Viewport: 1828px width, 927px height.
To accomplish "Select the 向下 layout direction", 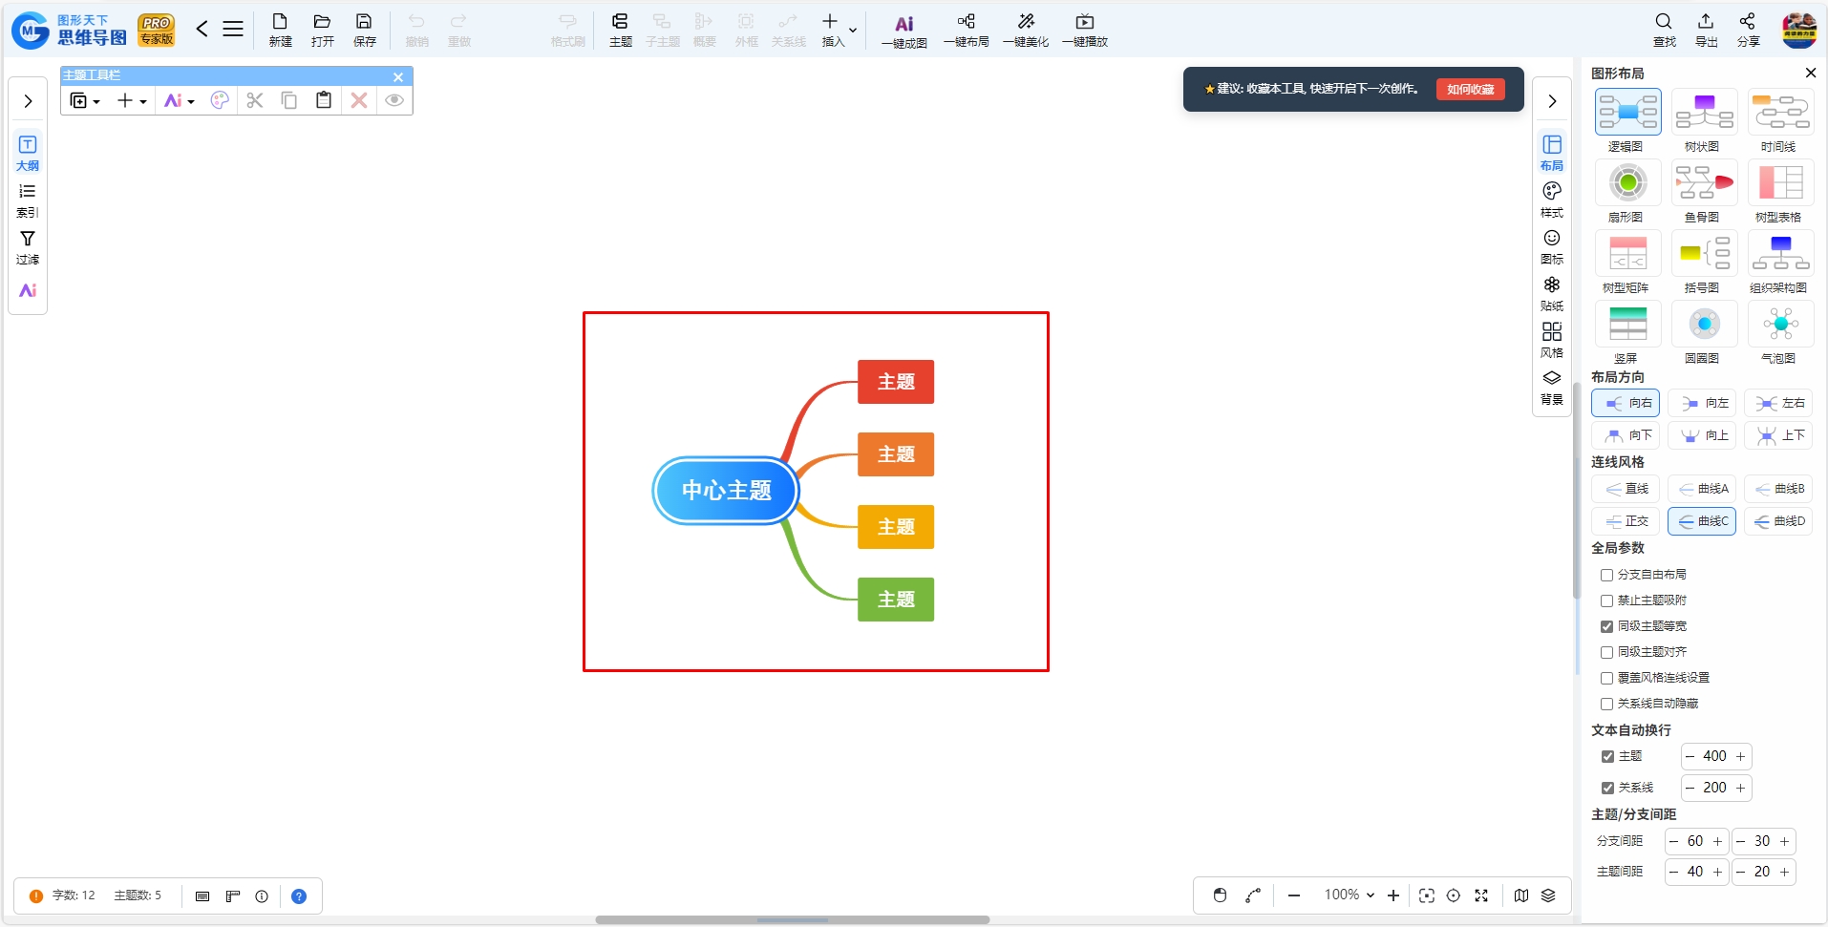I will 1626,435.
